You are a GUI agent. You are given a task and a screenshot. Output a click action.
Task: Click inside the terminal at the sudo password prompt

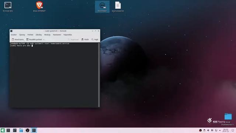click(32, 46)
